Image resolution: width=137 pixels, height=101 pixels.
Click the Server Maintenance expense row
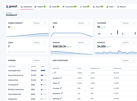27,75
